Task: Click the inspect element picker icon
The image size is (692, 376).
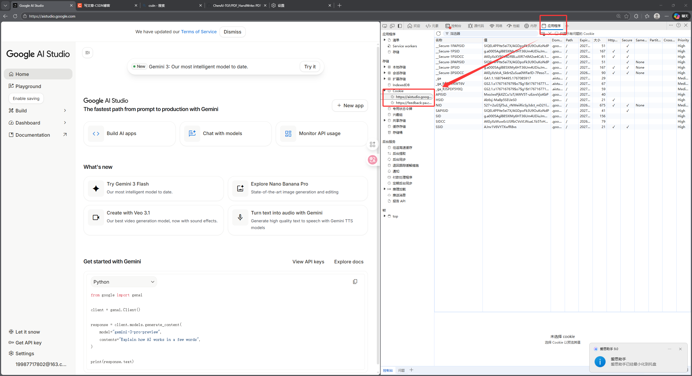Action: click(385, 26)
